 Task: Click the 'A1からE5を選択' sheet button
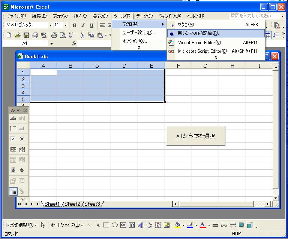(196, 136)
